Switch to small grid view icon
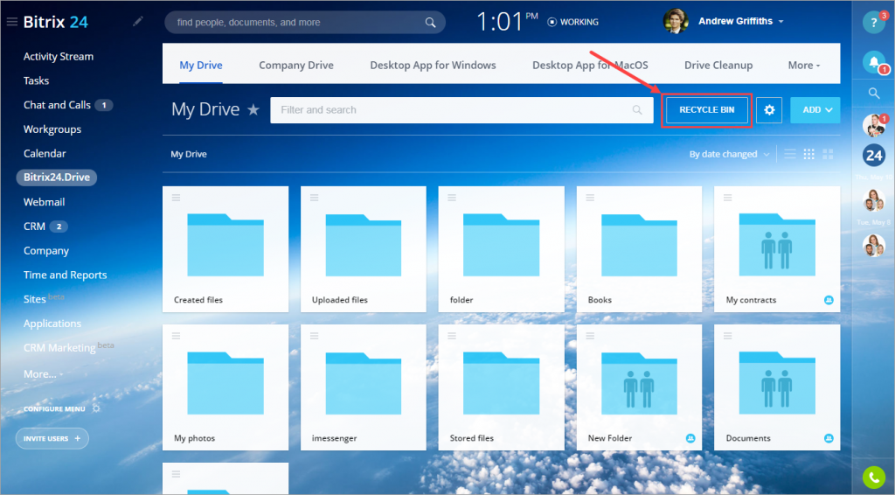The height and width of the screenshot is (495, 895). 808,154
